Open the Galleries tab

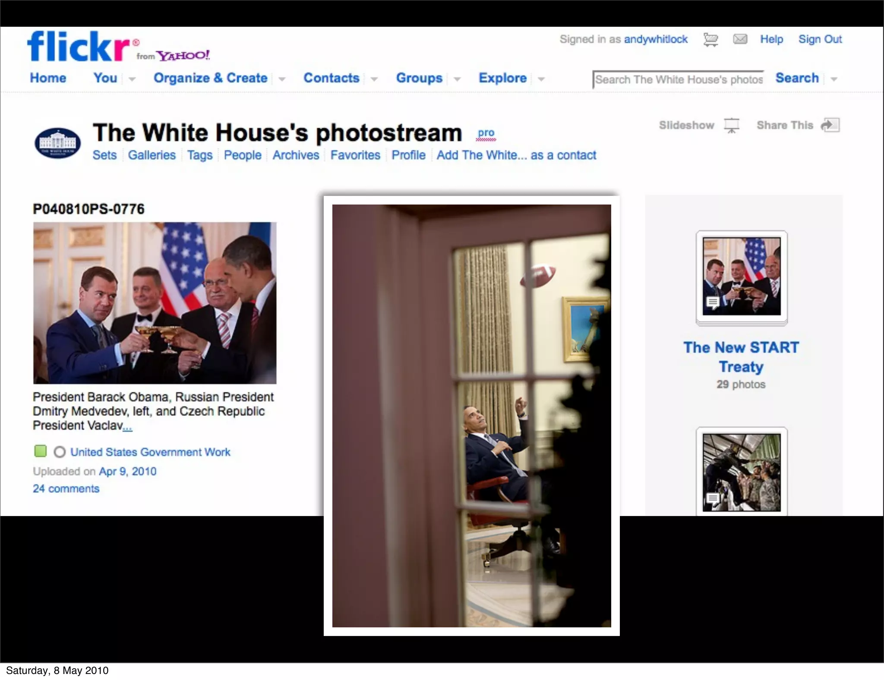point(152,155)
